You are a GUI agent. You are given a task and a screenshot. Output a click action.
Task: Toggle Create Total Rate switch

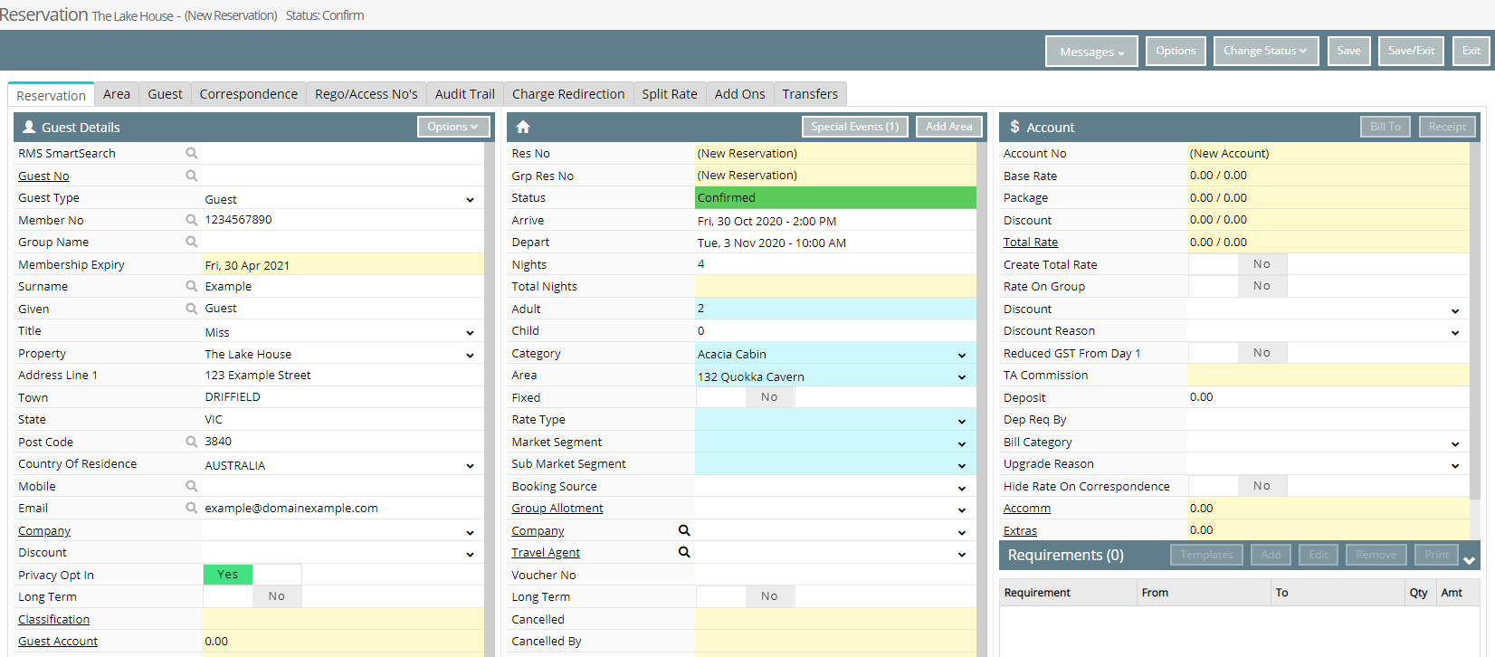(x=1238, y=264)
